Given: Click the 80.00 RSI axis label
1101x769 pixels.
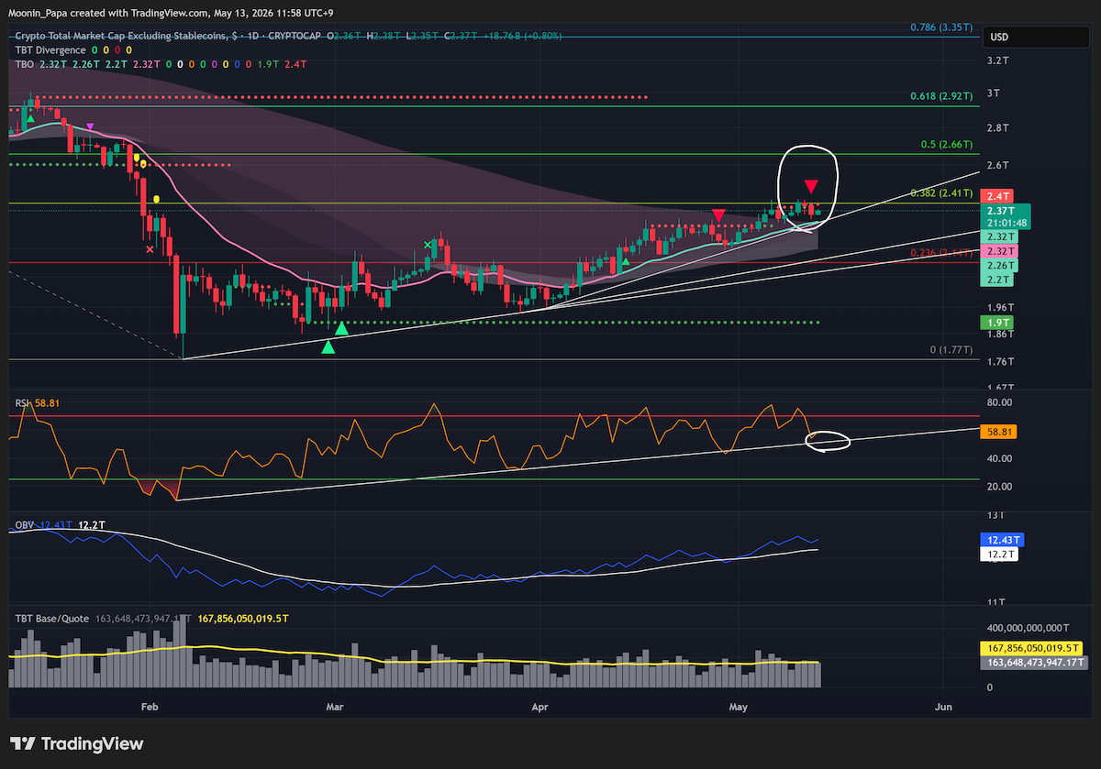Looking at the screenshot, I should pyautogui.click(x=1000, y=402).
